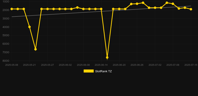Viewport: 198px width, 96px height.
Task: Select the data point above 2025-07-02
Action: (155, 8)
